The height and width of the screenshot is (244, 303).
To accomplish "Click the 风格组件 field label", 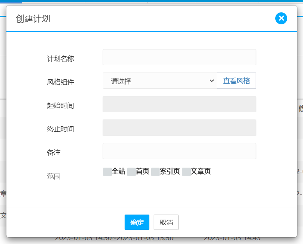I will pos(61,82).
